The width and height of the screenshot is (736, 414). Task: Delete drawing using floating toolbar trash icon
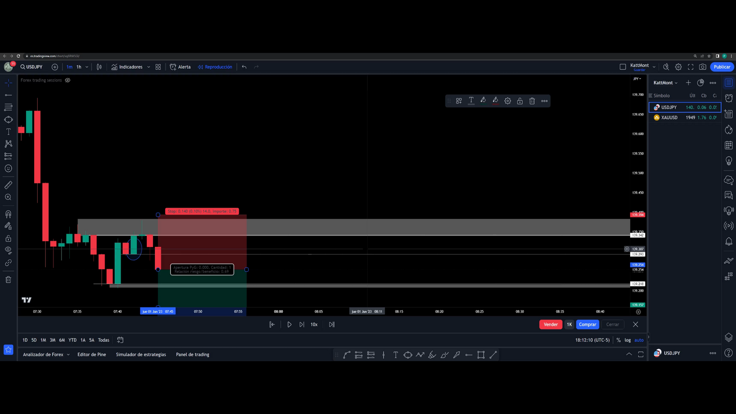coord(532,101)
